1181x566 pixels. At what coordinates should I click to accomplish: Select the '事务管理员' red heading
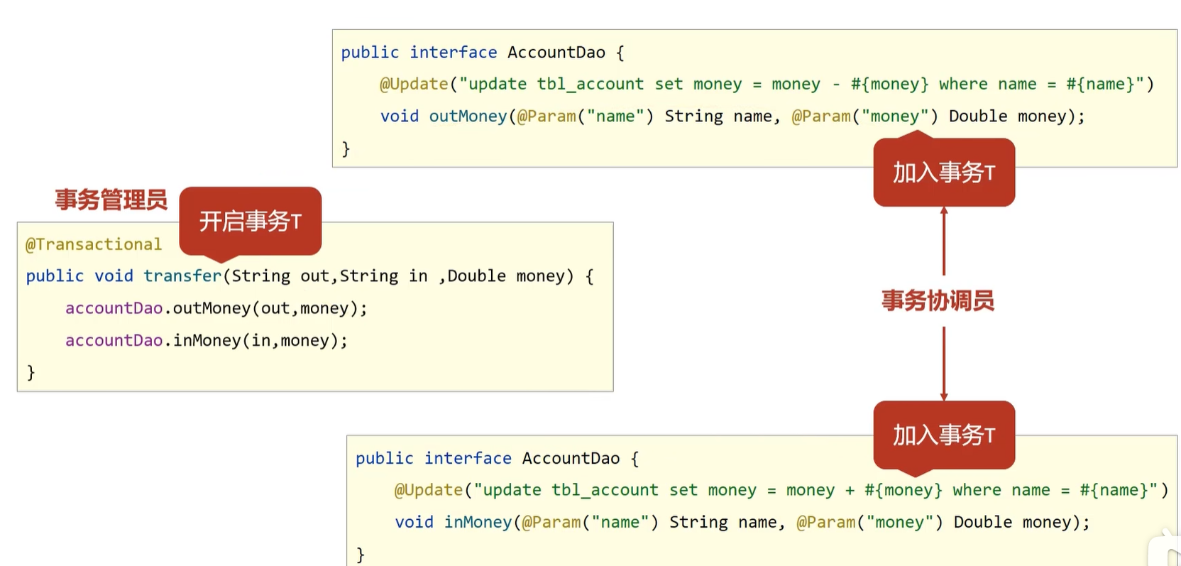111,200
